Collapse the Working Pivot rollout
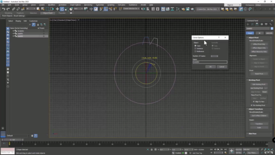 tap(254, 80)
